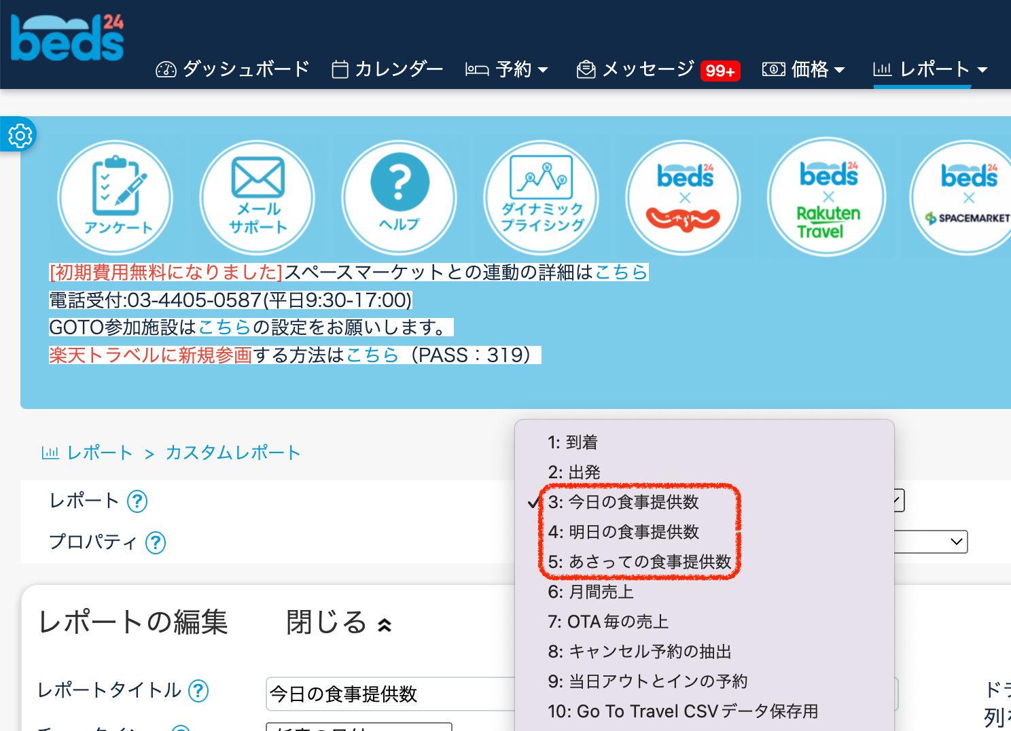Viewport: 1011px width, 731px height.
Task: Expand the 価格 dropdown menu
Action: [804, 69]
